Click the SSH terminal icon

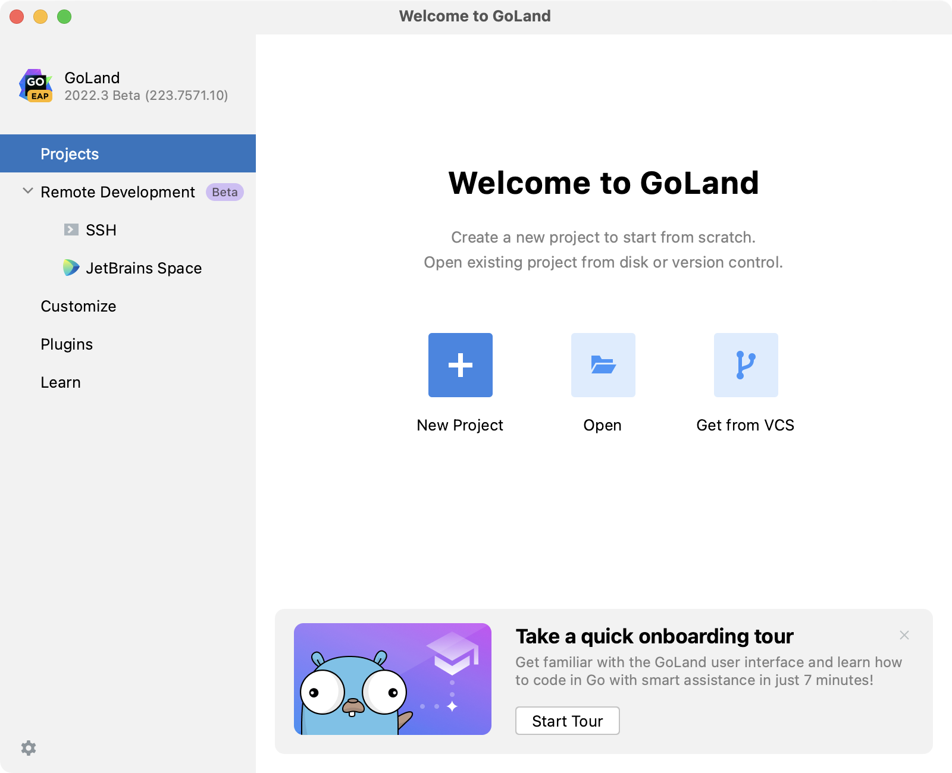tap(71, 230)
